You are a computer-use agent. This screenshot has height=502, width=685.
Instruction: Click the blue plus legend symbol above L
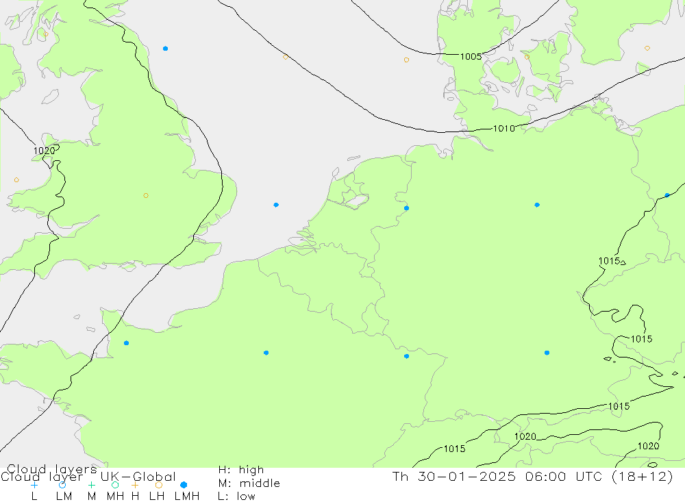coord(34,485)
